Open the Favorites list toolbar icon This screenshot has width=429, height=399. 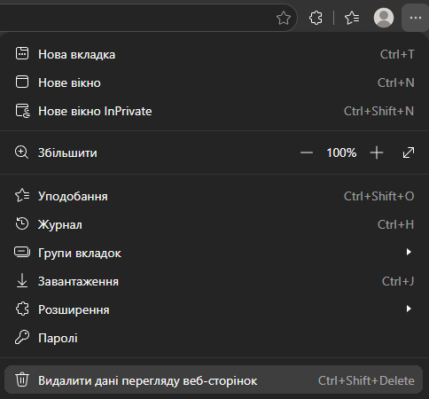352,18
